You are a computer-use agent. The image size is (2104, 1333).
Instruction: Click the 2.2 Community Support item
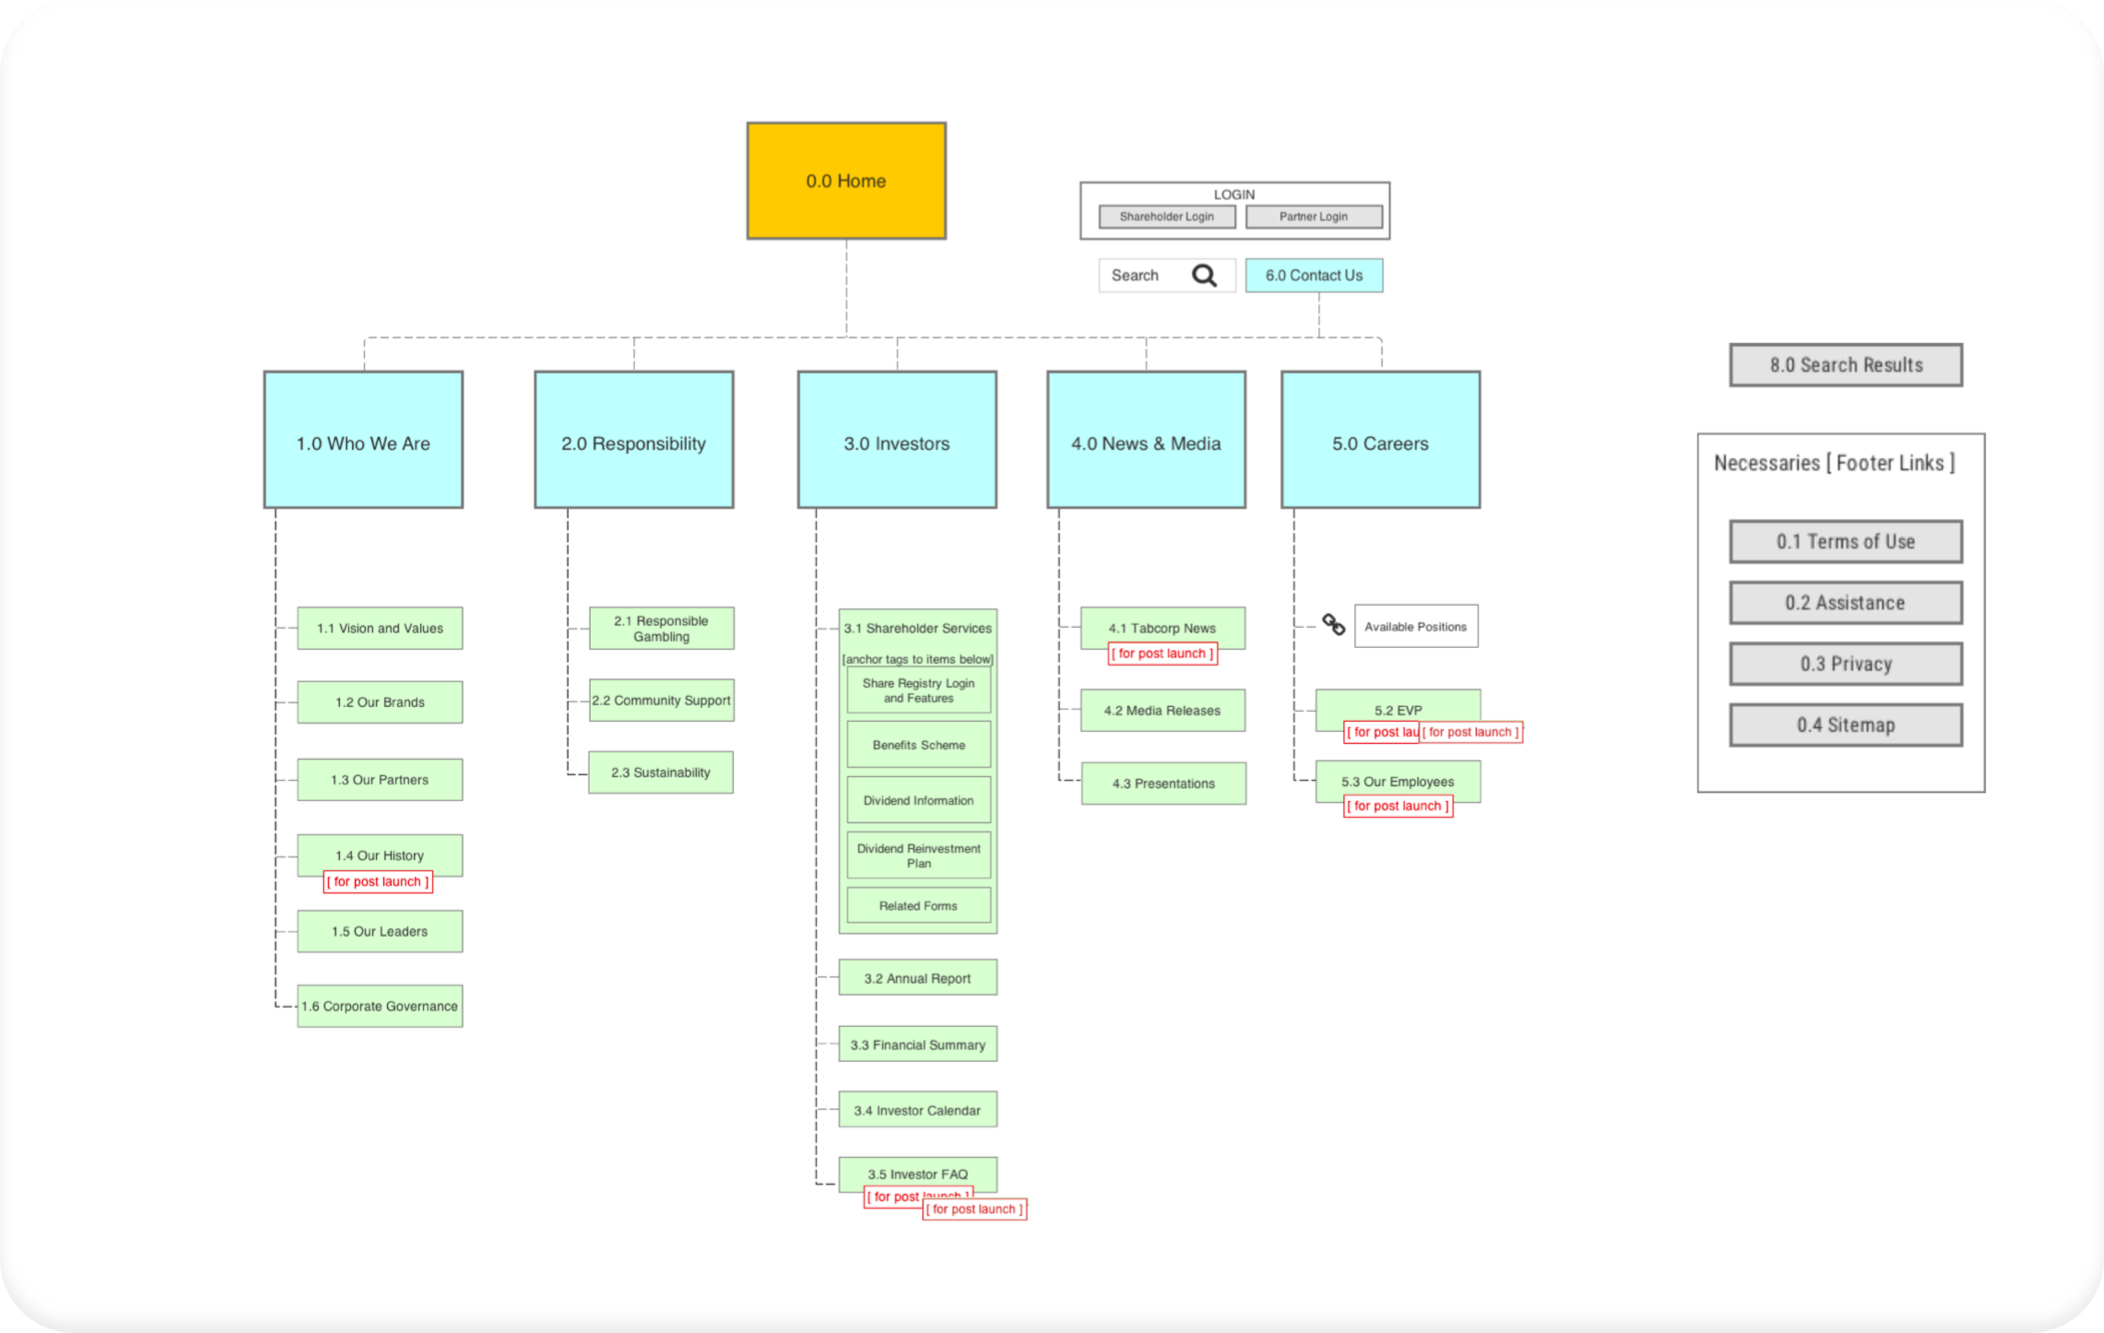point(661,700)
